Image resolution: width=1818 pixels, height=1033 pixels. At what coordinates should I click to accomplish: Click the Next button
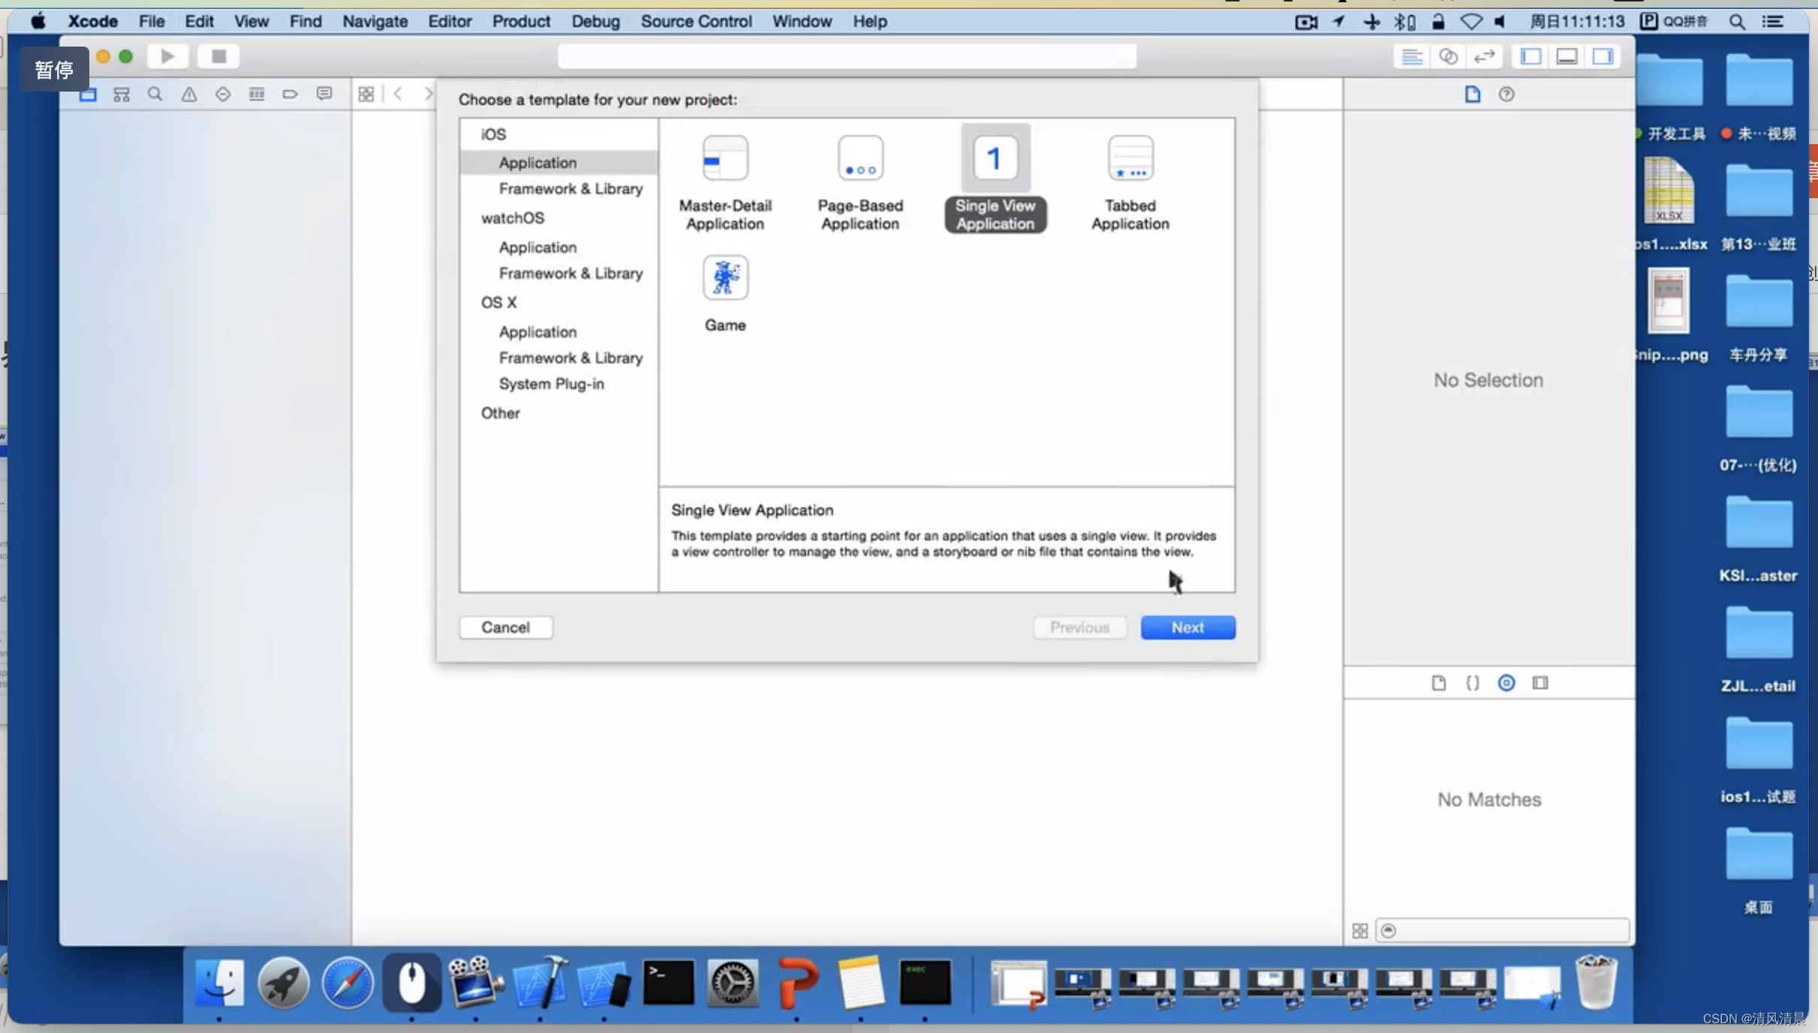pyautogui.click(x=1187, y=627)
